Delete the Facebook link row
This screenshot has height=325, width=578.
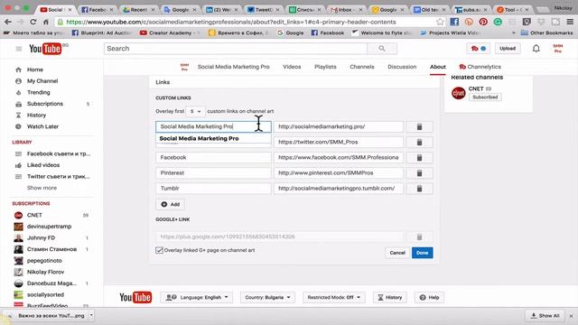coord(419,158)
